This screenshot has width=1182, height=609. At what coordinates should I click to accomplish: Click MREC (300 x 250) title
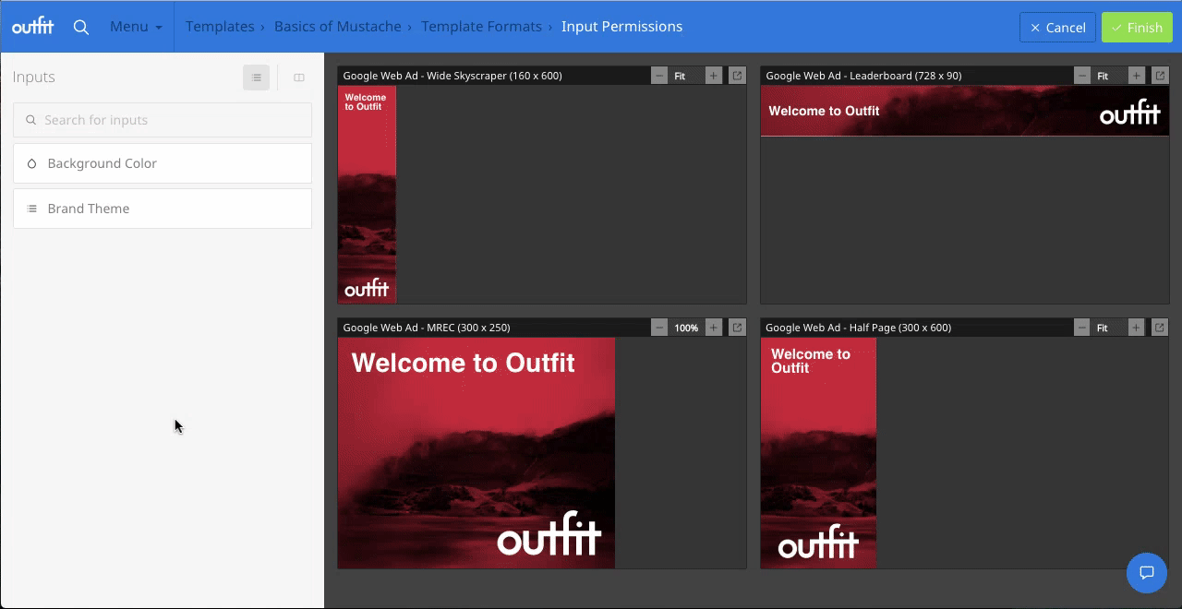[427, 328]
